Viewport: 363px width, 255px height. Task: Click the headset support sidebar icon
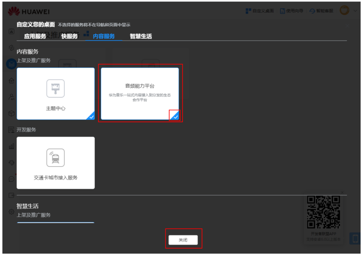click(x=12, y=162)
